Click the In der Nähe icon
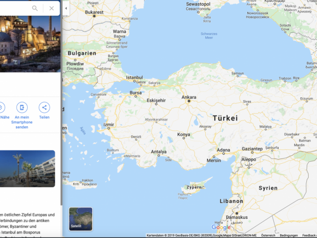This screenshot has height=238, width=317. click(1, 108)
